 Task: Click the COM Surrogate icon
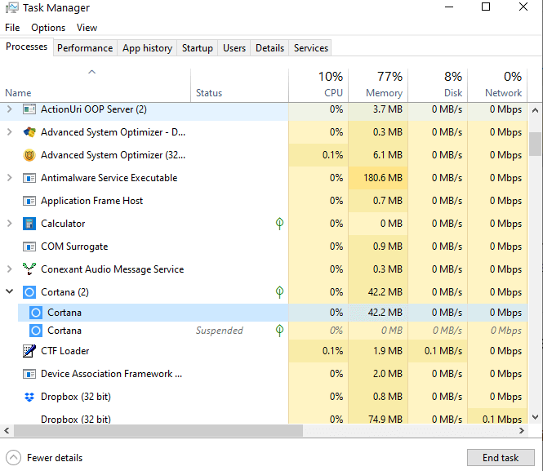(x=29, y=247)
